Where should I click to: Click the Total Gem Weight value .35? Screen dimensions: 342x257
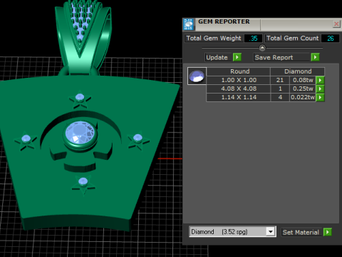[253, 39]
